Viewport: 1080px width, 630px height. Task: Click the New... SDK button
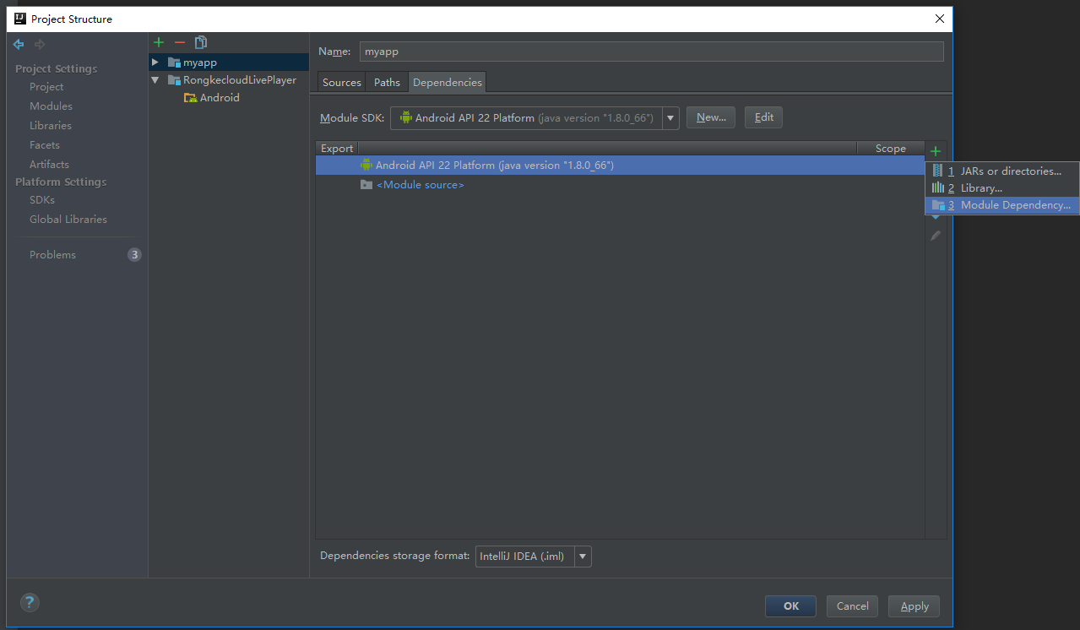point(711,117)
